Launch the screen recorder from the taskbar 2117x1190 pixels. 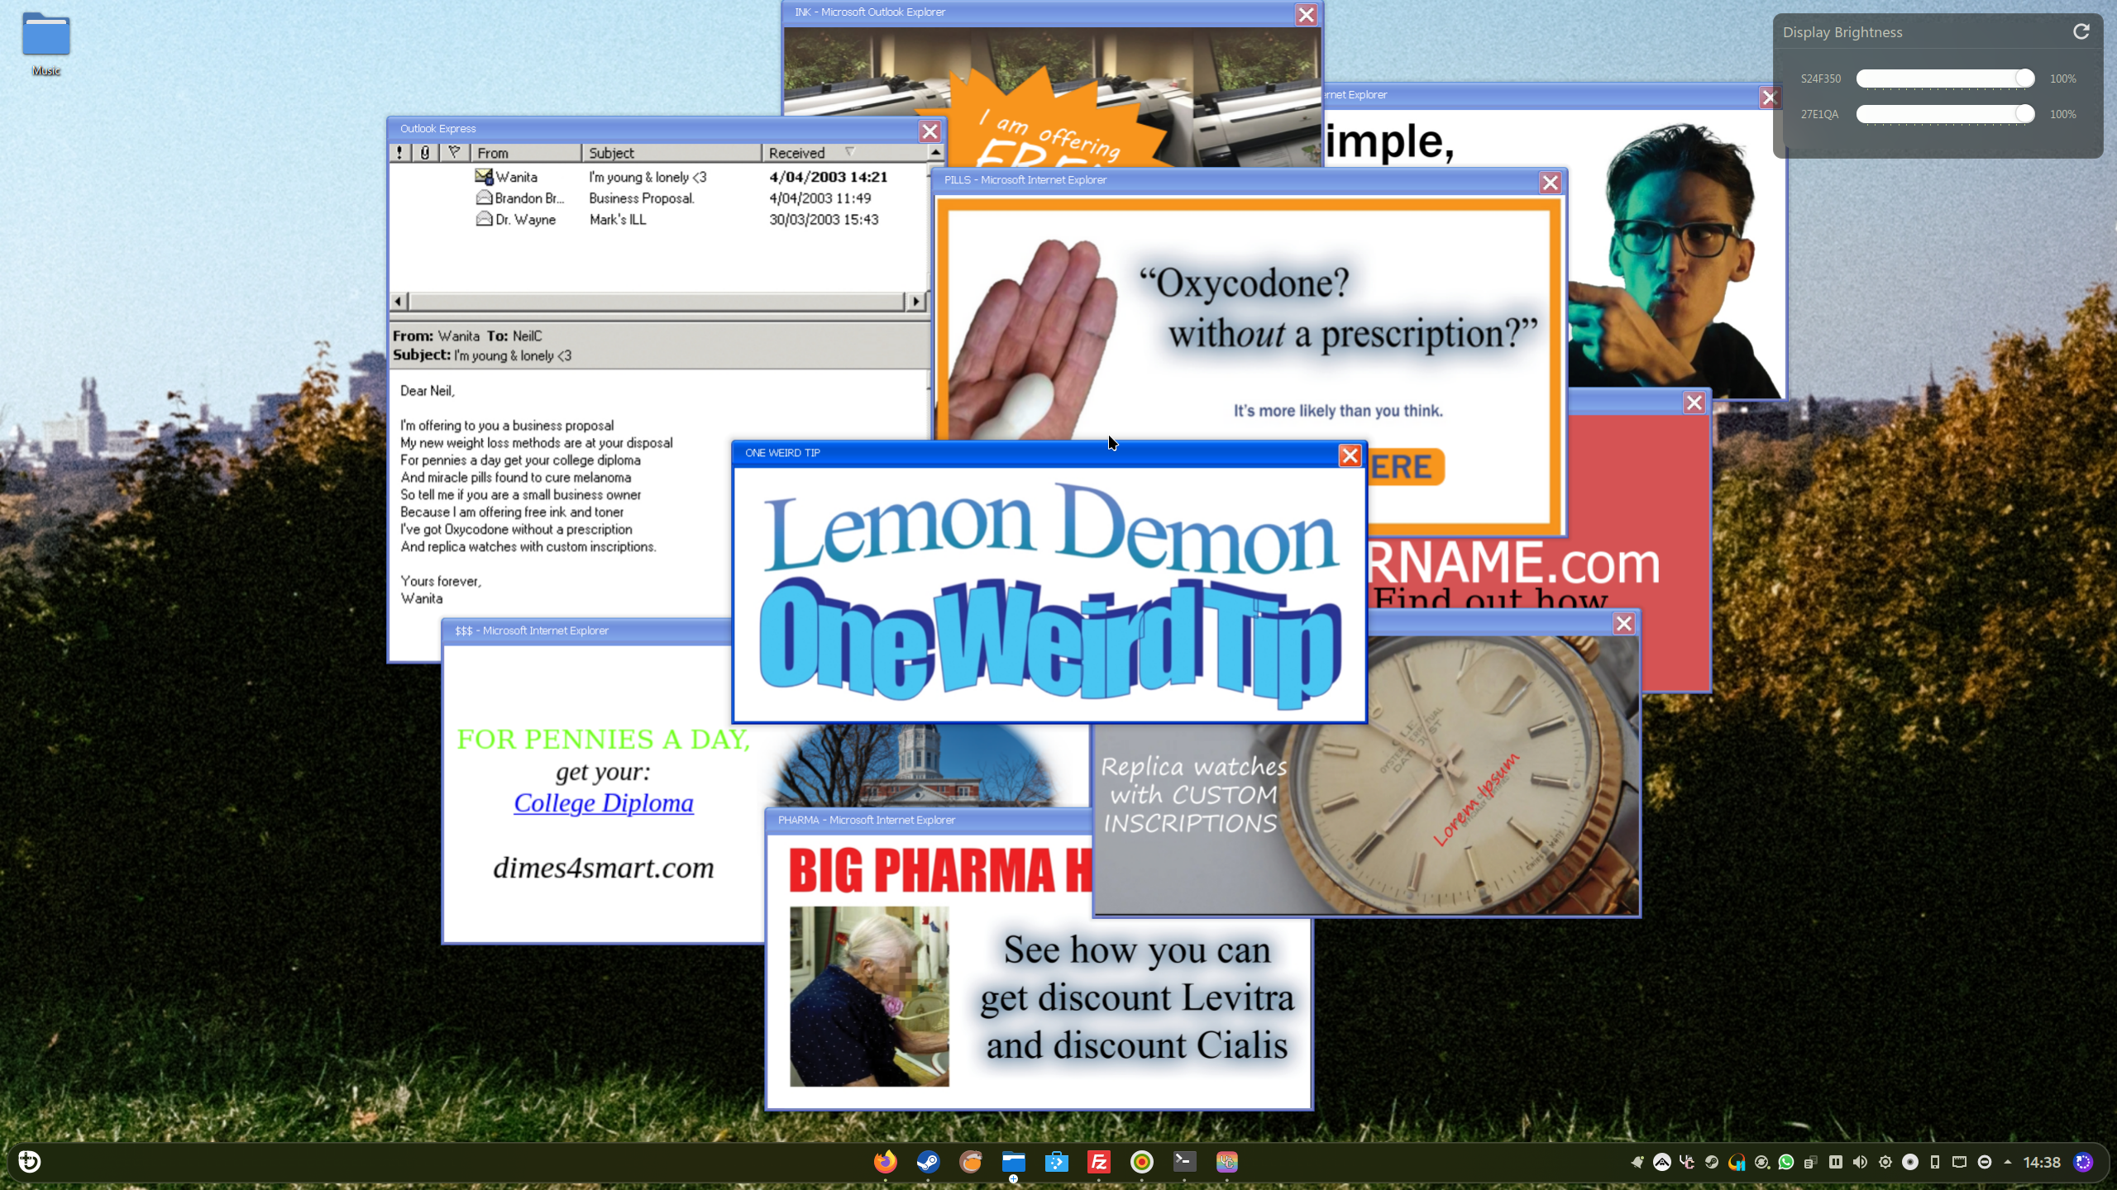coord(1140,1162)
